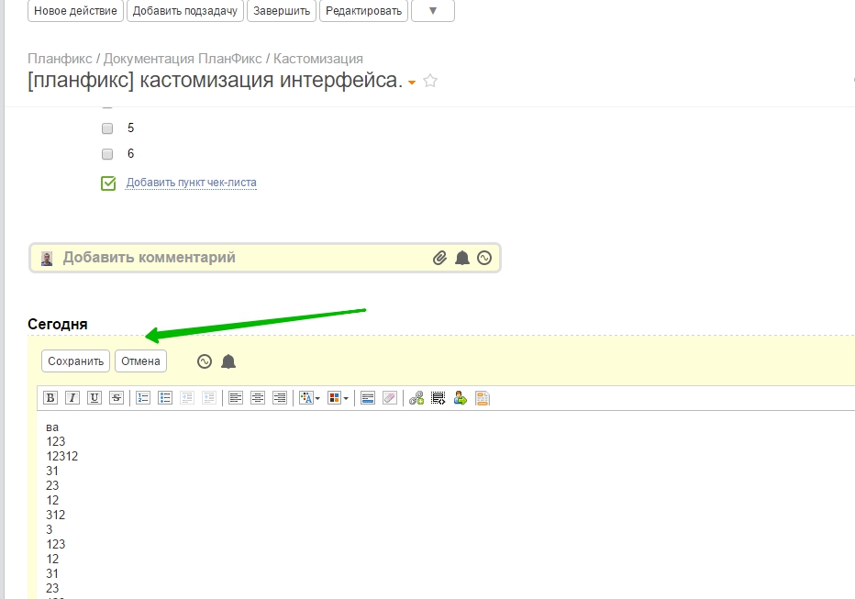Open the orange task title dropdown arrow
This screenshot has width=855, height=599.
point(412,83)
